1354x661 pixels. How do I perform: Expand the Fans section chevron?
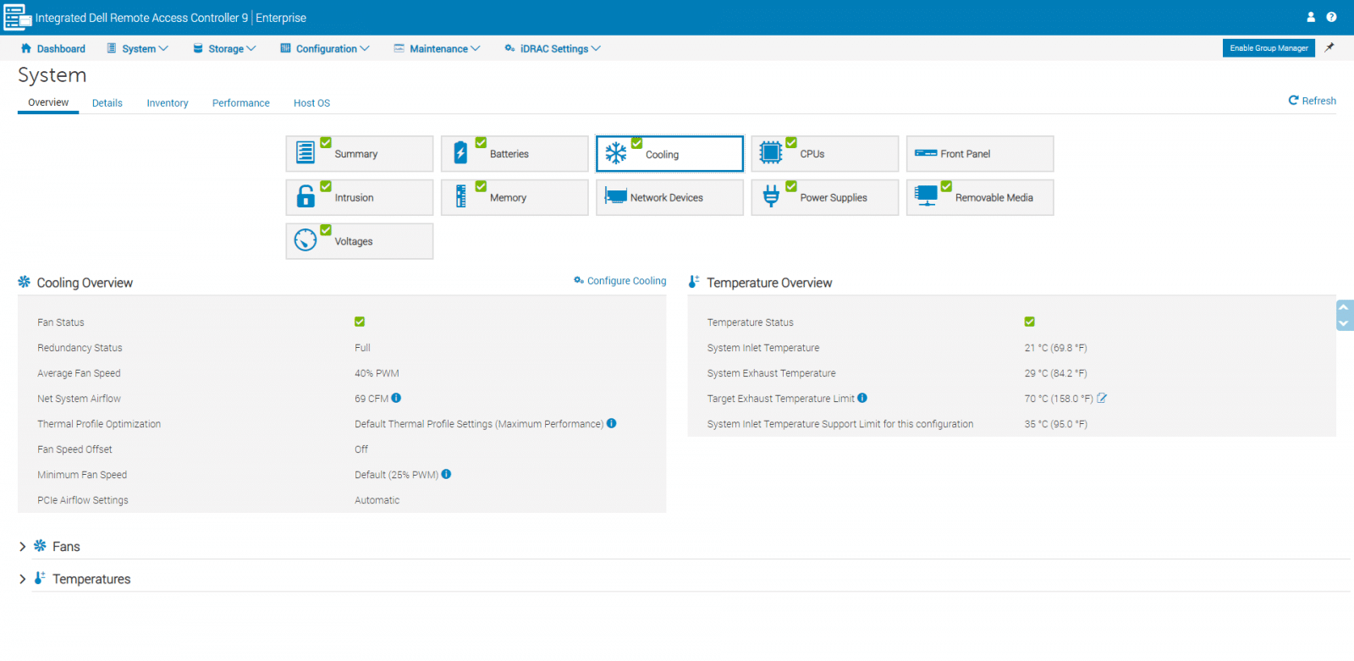23,547
